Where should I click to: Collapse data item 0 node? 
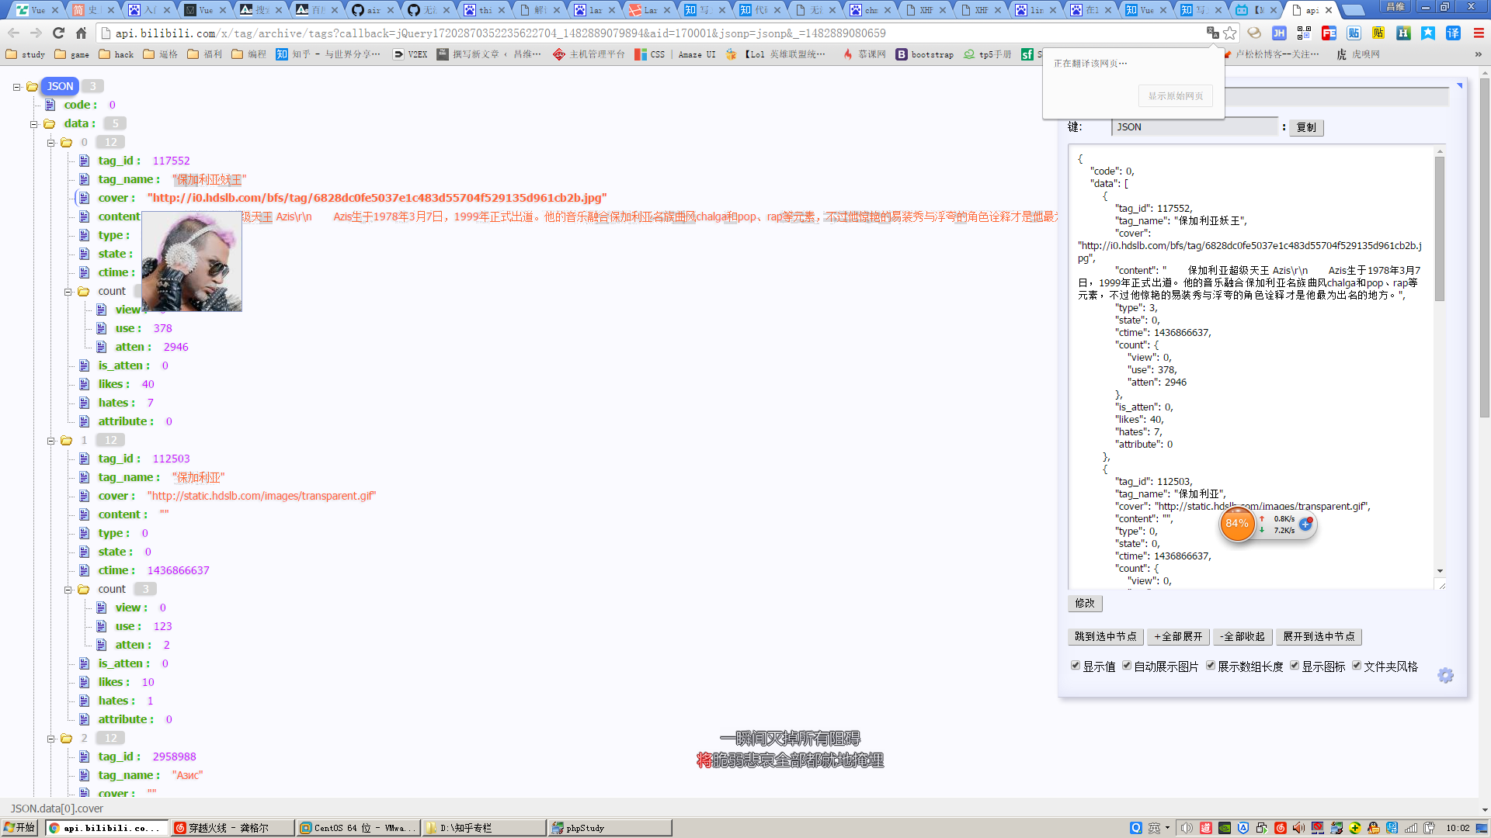point(50,143)
